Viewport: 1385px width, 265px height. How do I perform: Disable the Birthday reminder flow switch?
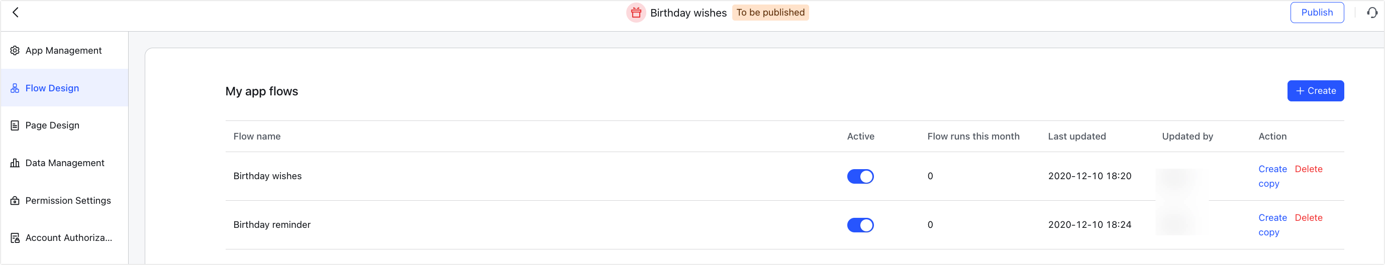point(860,225)
